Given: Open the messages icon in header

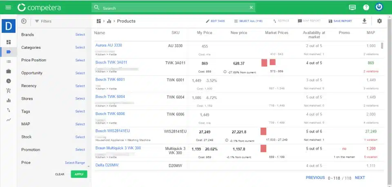Looking at the screenshot, I should (x=352, y=7).
